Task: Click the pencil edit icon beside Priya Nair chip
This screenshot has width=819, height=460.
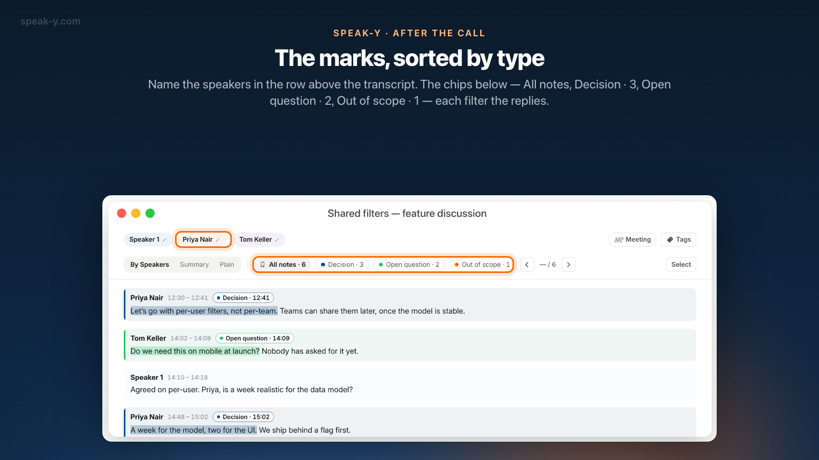Action: 218,240
